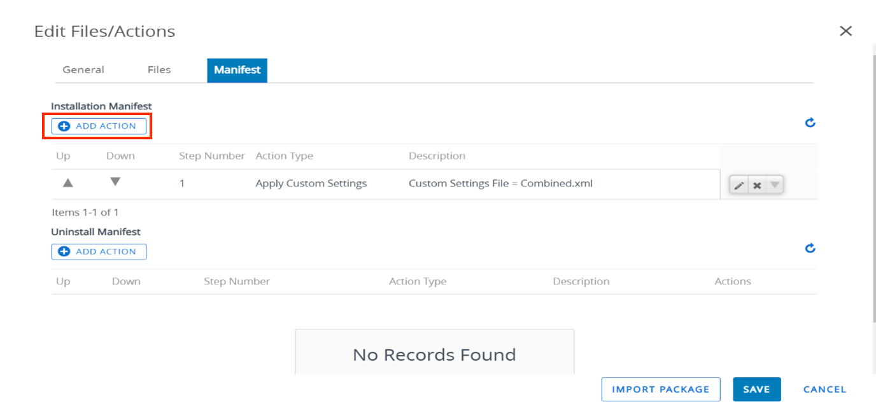Expand more options dropdown for step 1

click(x=774, y=185)
